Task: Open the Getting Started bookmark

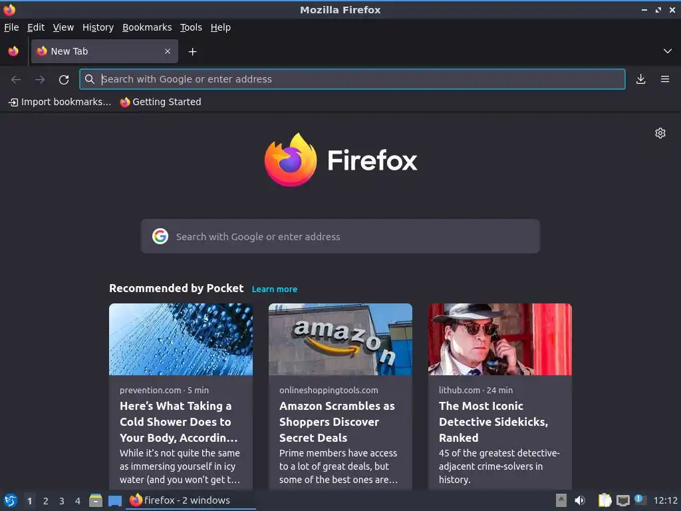Action: click(161, 102)
